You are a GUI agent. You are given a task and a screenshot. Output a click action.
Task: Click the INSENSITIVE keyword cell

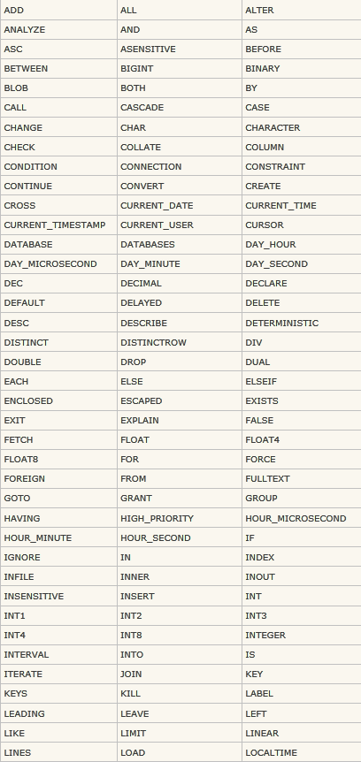[59, 596]
